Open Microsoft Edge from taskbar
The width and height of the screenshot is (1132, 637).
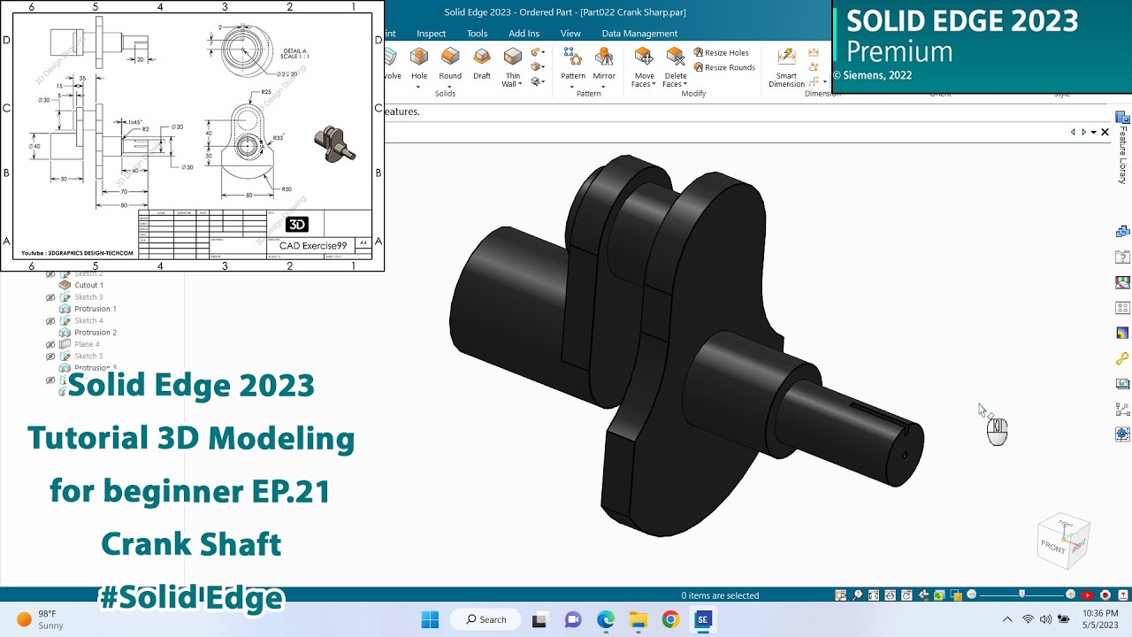(605, 619)
